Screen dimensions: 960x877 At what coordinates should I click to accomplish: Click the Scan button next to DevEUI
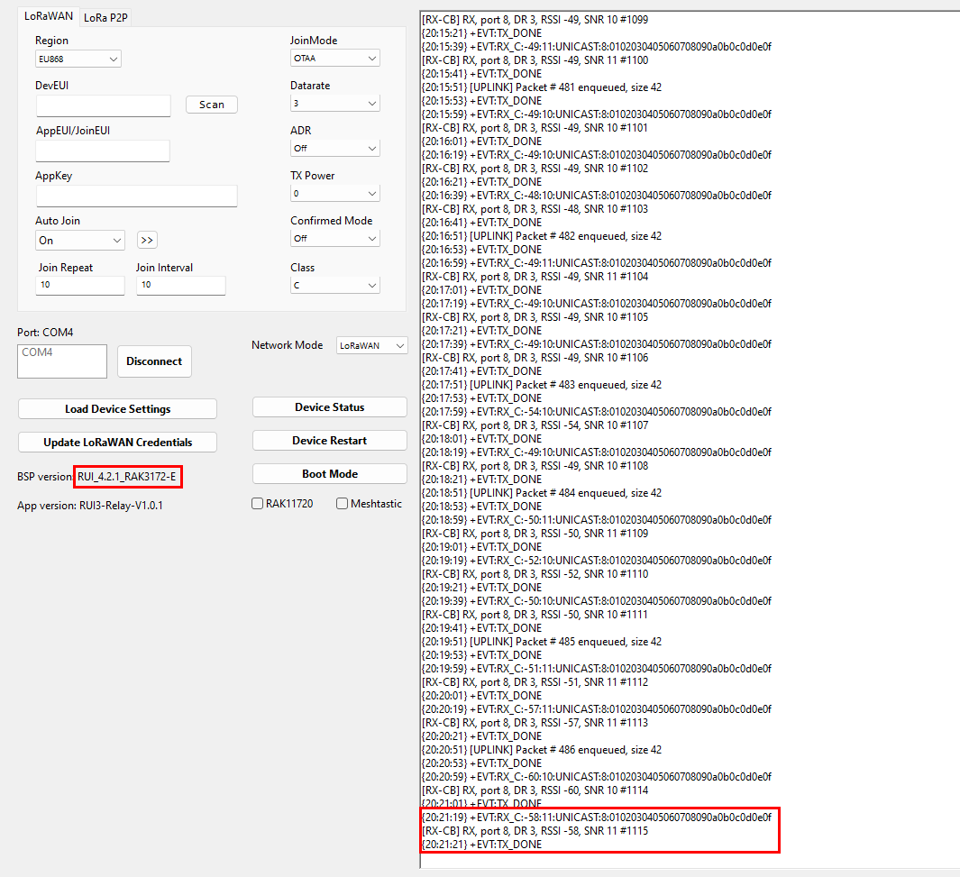pyautogui.click(x=212, y=105)
